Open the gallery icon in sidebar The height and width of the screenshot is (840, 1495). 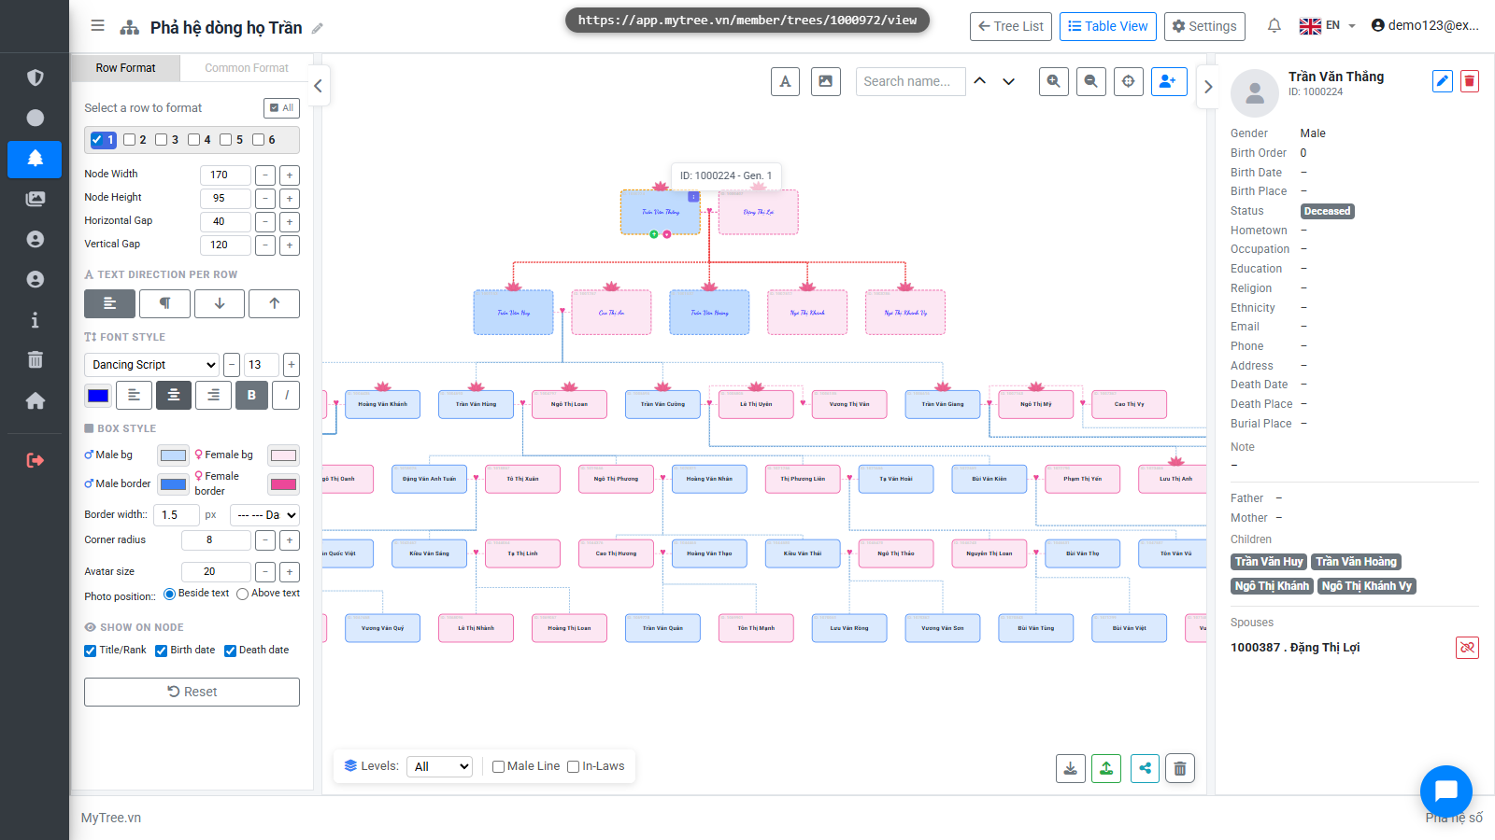(35, 199)
